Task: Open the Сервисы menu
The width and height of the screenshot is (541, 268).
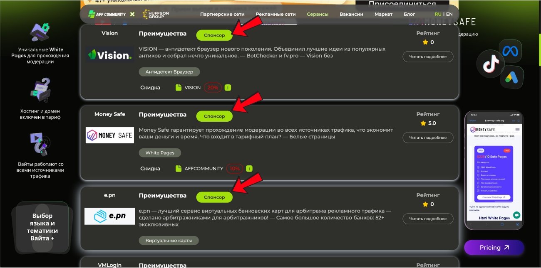Action: (x=318, y=14)
